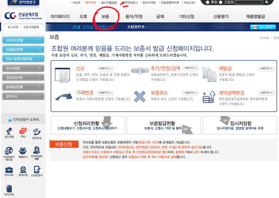Click the X icon for 보증취소
The height and width of the screenshot is (198, 279).
(x=140, y=96)
